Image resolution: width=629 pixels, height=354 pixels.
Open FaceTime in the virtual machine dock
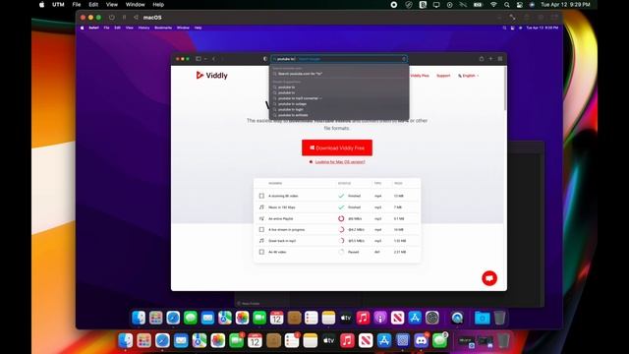tap(259, 318)
